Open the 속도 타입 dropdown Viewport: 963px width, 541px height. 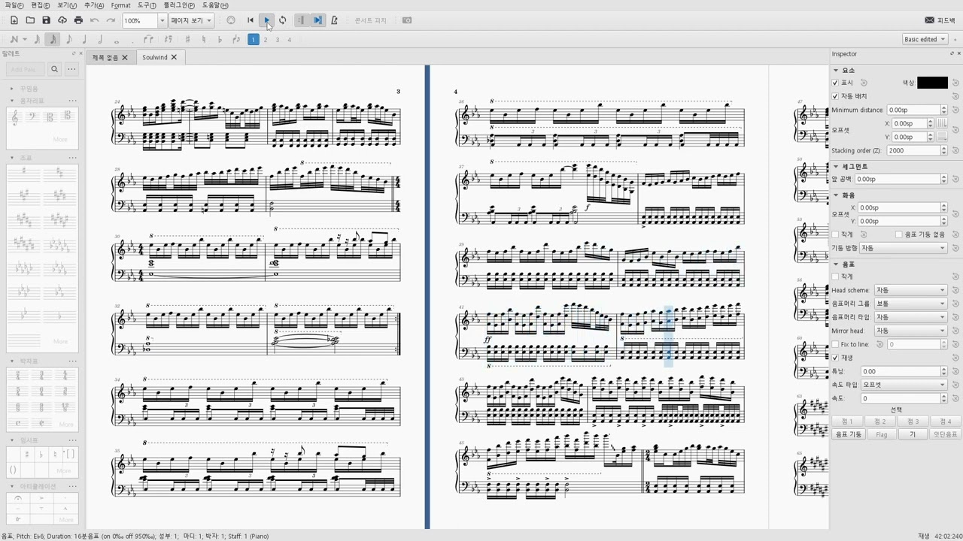click(x=904, y=385)
